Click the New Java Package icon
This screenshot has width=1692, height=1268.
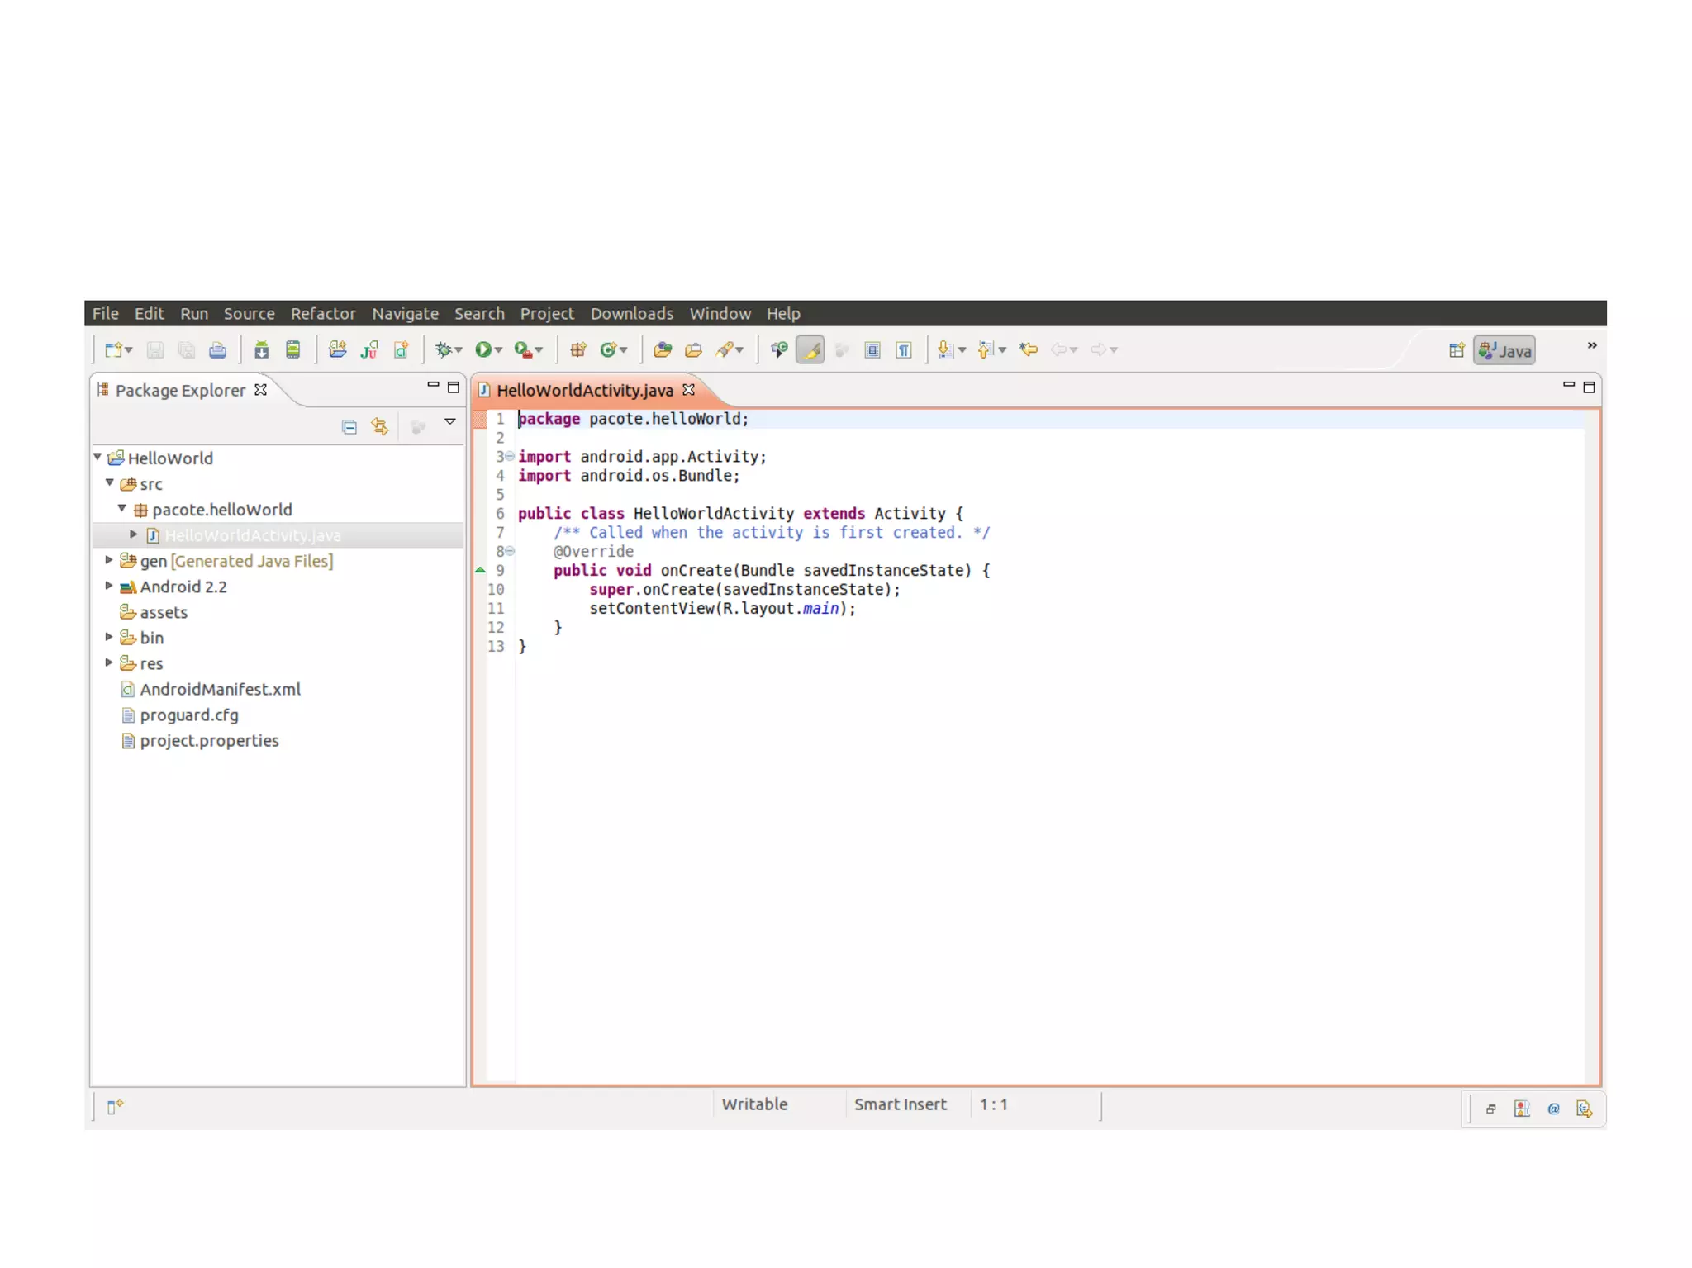click(x=577, y=349)
